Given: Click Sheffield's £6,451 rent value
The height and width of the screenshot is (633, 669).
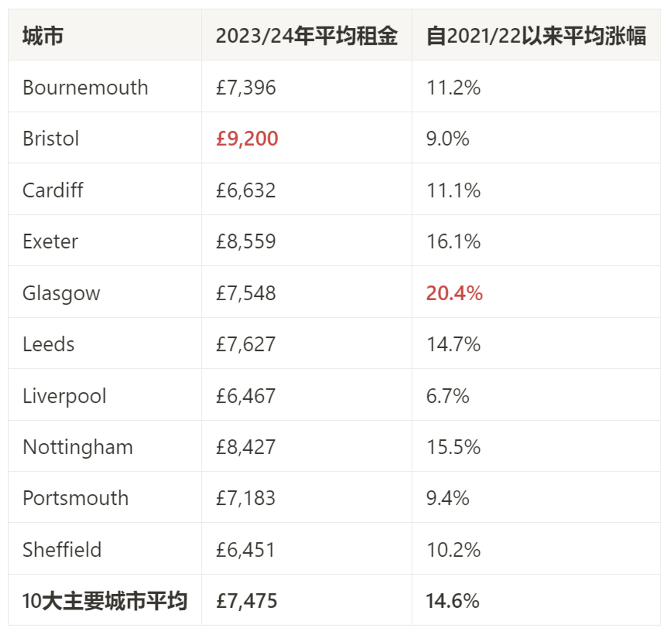Looking at the screenshot, I should [x=245, y=550].
